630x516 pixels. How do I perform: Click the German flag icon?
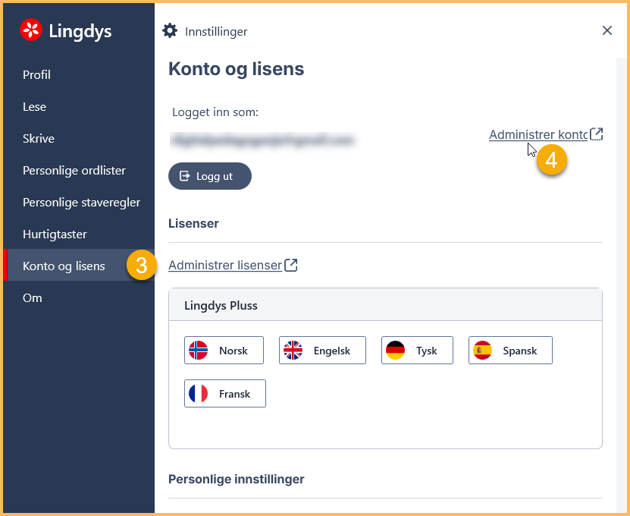(x=395, y=351)
